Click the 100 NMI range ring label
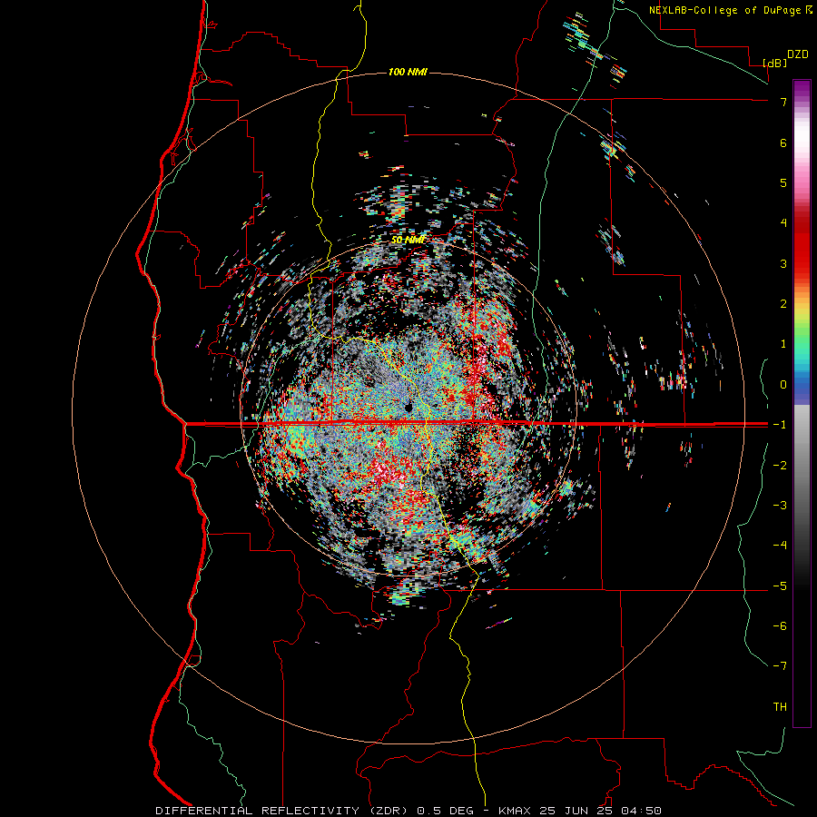This screenshot has width=817, height=817. [x=408, y=72]
